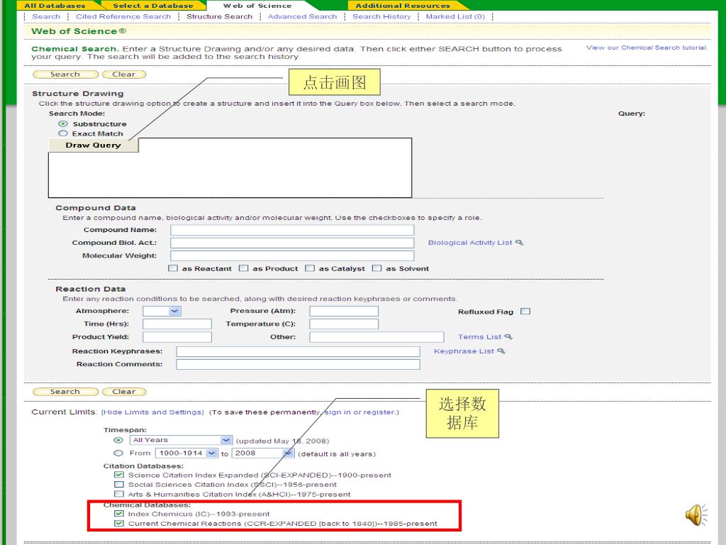
Task: Uncheck Current Chemical Reactions database
Action: point(119,524)
